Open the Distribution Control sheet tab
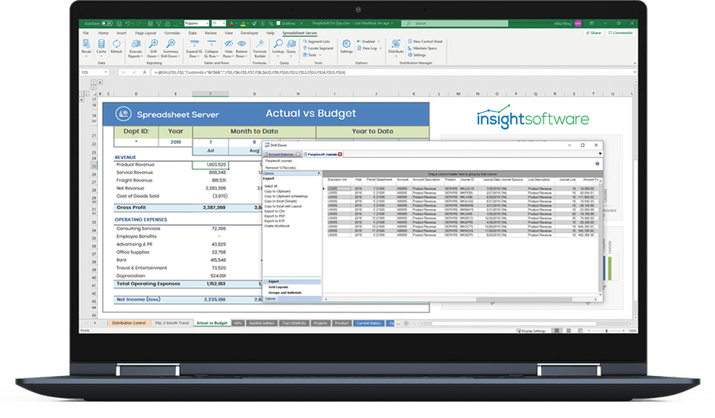Image resolution: width=715 pixels, height=418 pixels. [129, 323]
